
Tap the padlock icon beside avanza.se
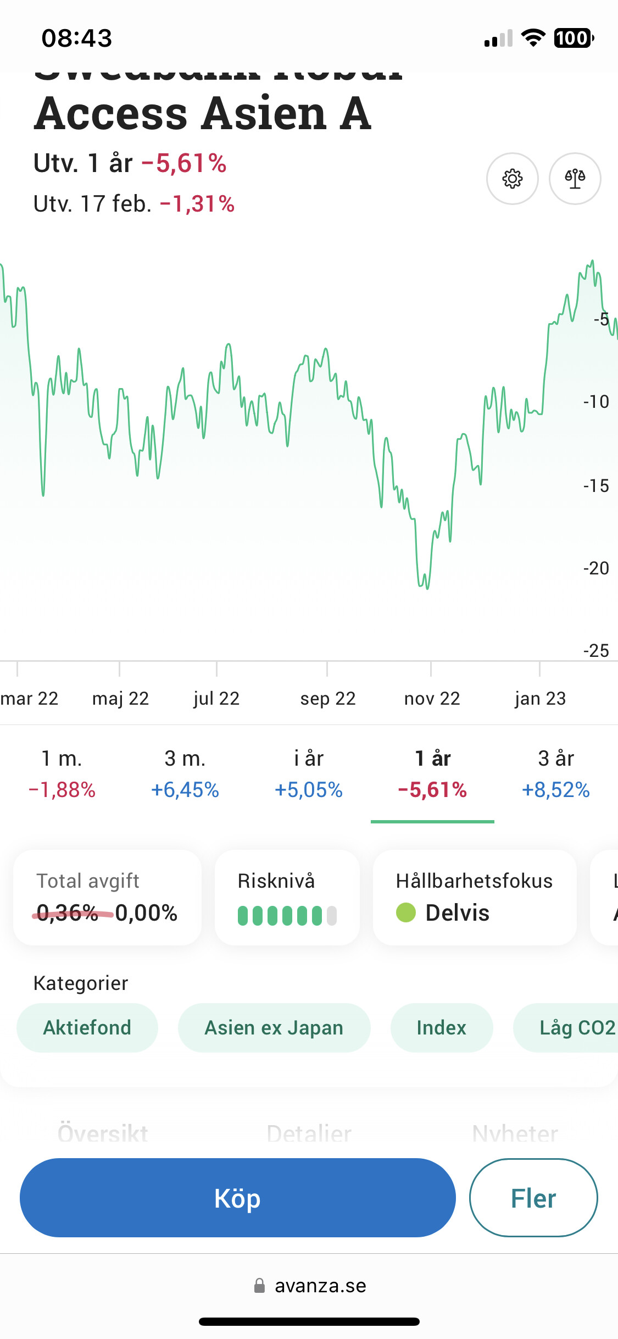tap(259, 1286)
